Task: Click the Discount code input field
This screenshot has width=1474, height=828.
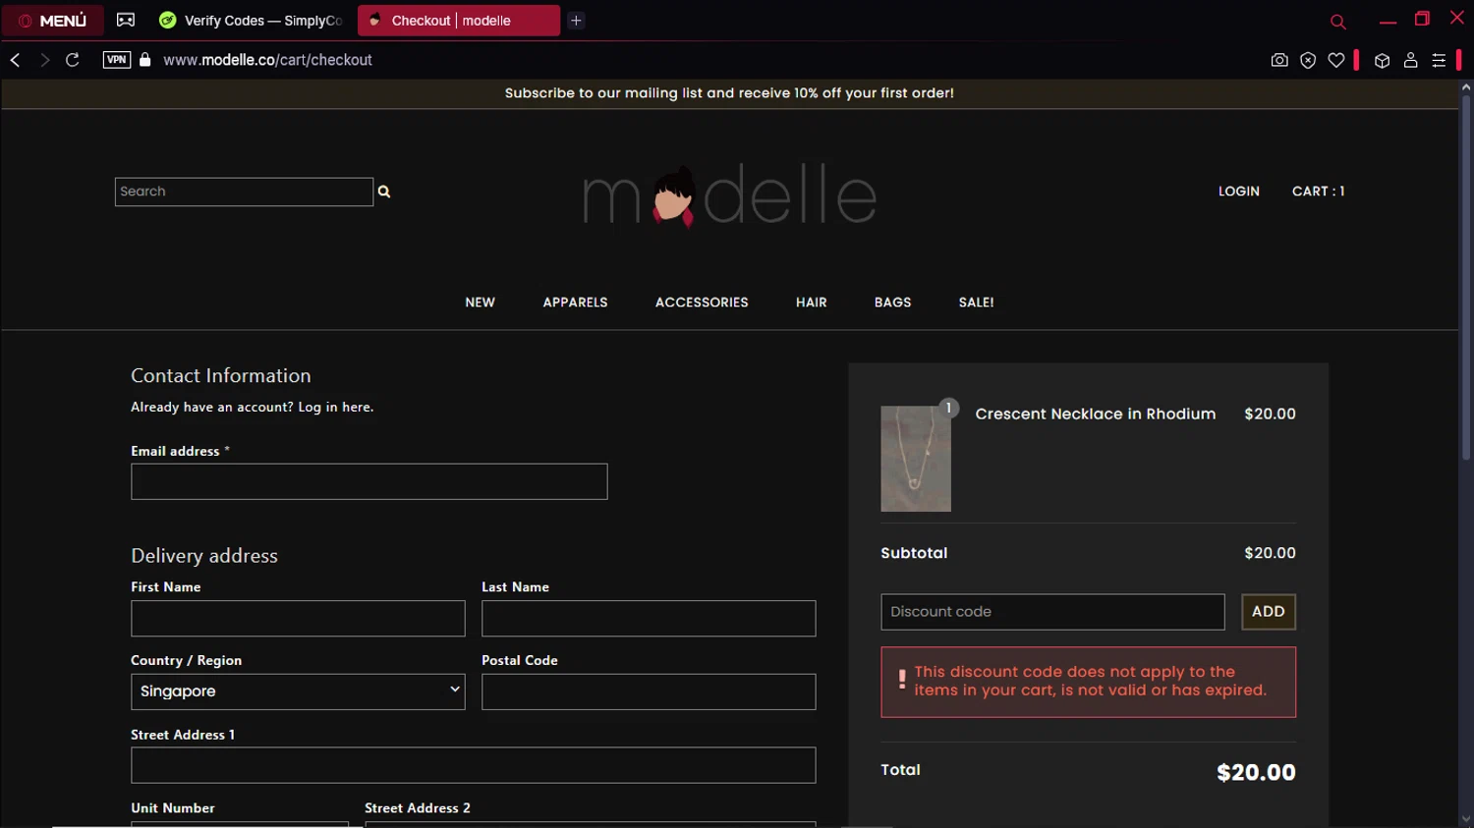Action: tap(1052, 612)
